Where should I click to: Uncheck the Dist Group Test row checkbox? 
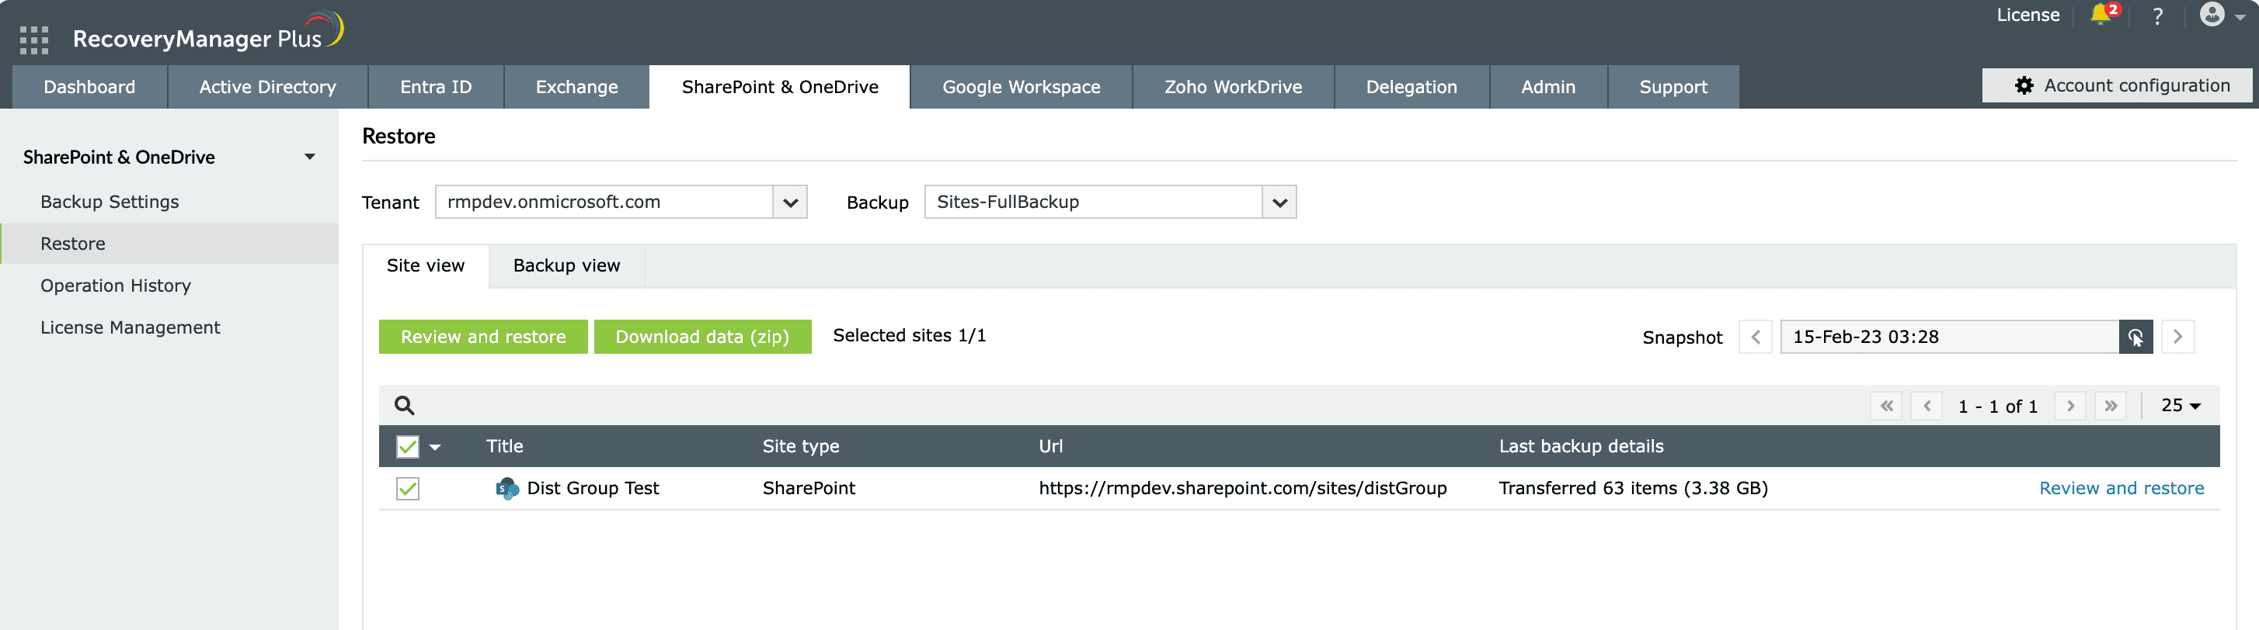point(408,489)
